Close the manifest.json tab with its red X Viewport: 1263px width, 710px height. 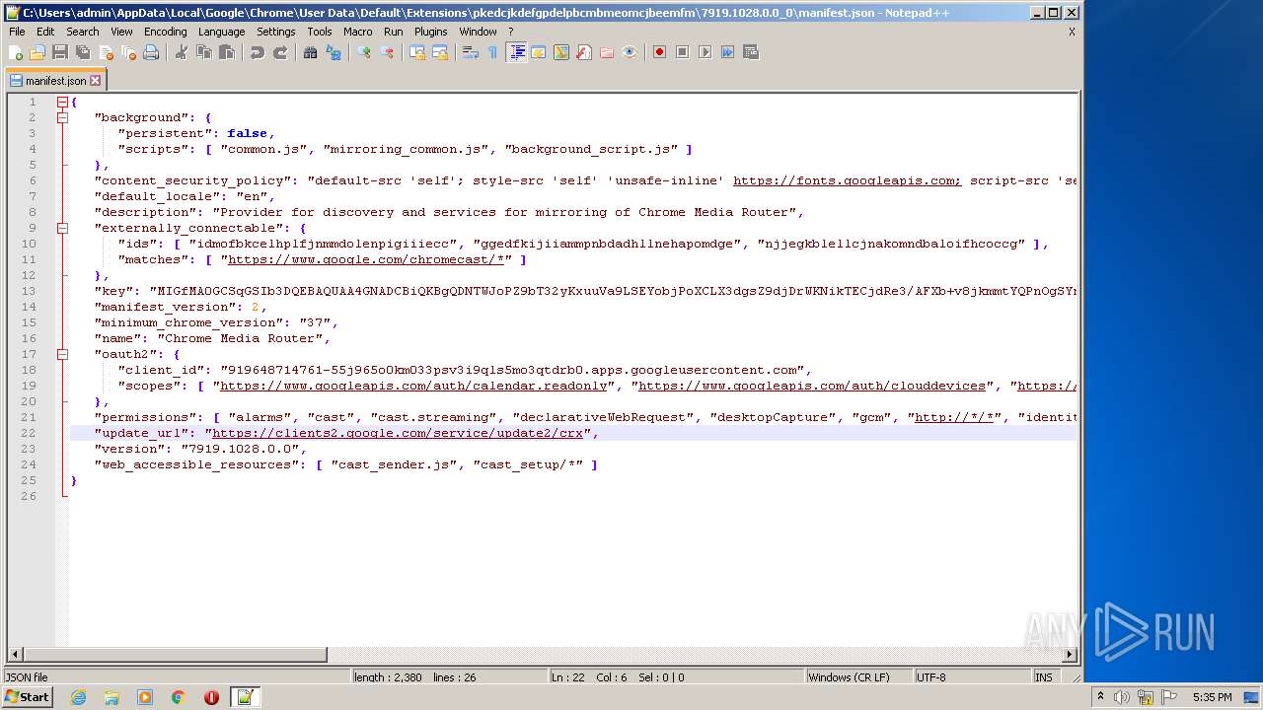(x=96, y=81)
